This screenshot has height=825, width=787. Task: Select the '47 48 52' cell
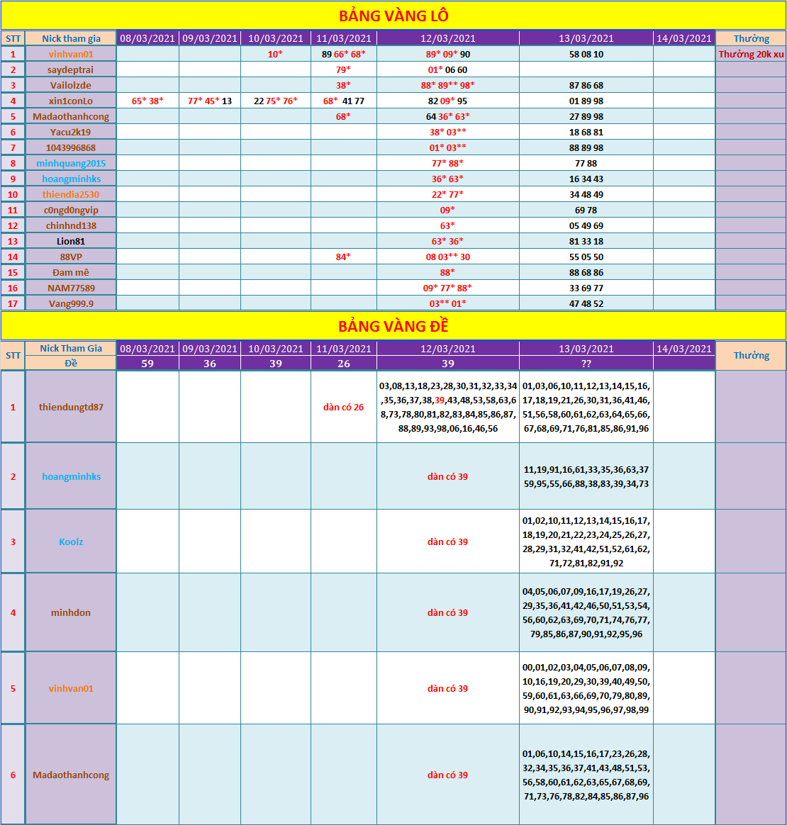pyautogui.click(x=586, y=303)
